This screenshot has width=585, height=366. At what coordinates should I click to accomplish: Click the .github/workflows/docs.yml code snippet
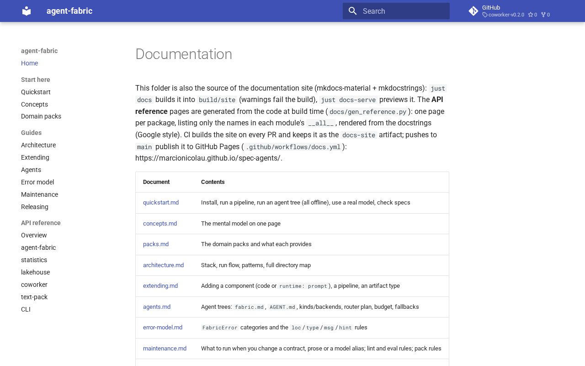click(293, 147)
